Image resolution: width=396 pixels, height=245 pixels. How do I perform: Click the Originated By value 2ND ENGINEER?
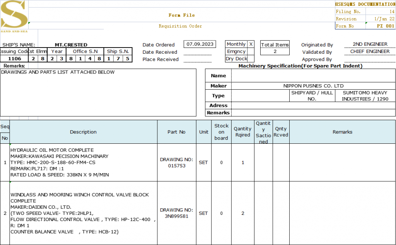[x=370, y=44]
